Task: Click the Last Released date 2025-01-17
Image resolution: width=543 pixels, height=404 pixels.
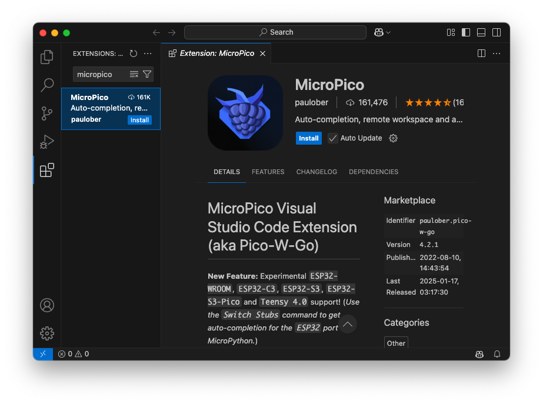Action: [x=439, y=286]
